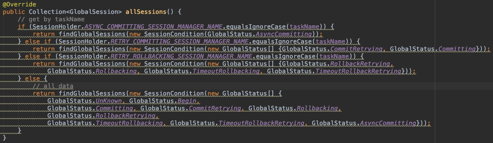
Task: Select the allSessions method name
Action: 146,11
